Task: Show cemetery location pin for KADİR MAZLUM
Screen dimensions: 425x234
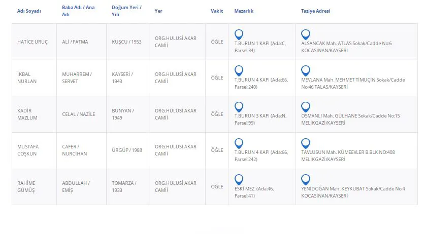Action: [x=239, y=107]
